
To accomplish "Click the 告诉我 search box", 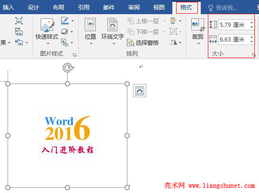I will 223,8.
